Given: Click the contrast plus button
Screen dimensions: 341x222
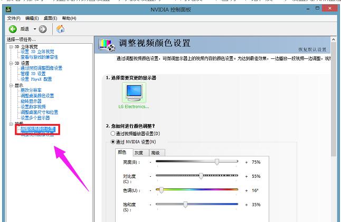Looking at the screenshot, I should (x=247, y=176).
